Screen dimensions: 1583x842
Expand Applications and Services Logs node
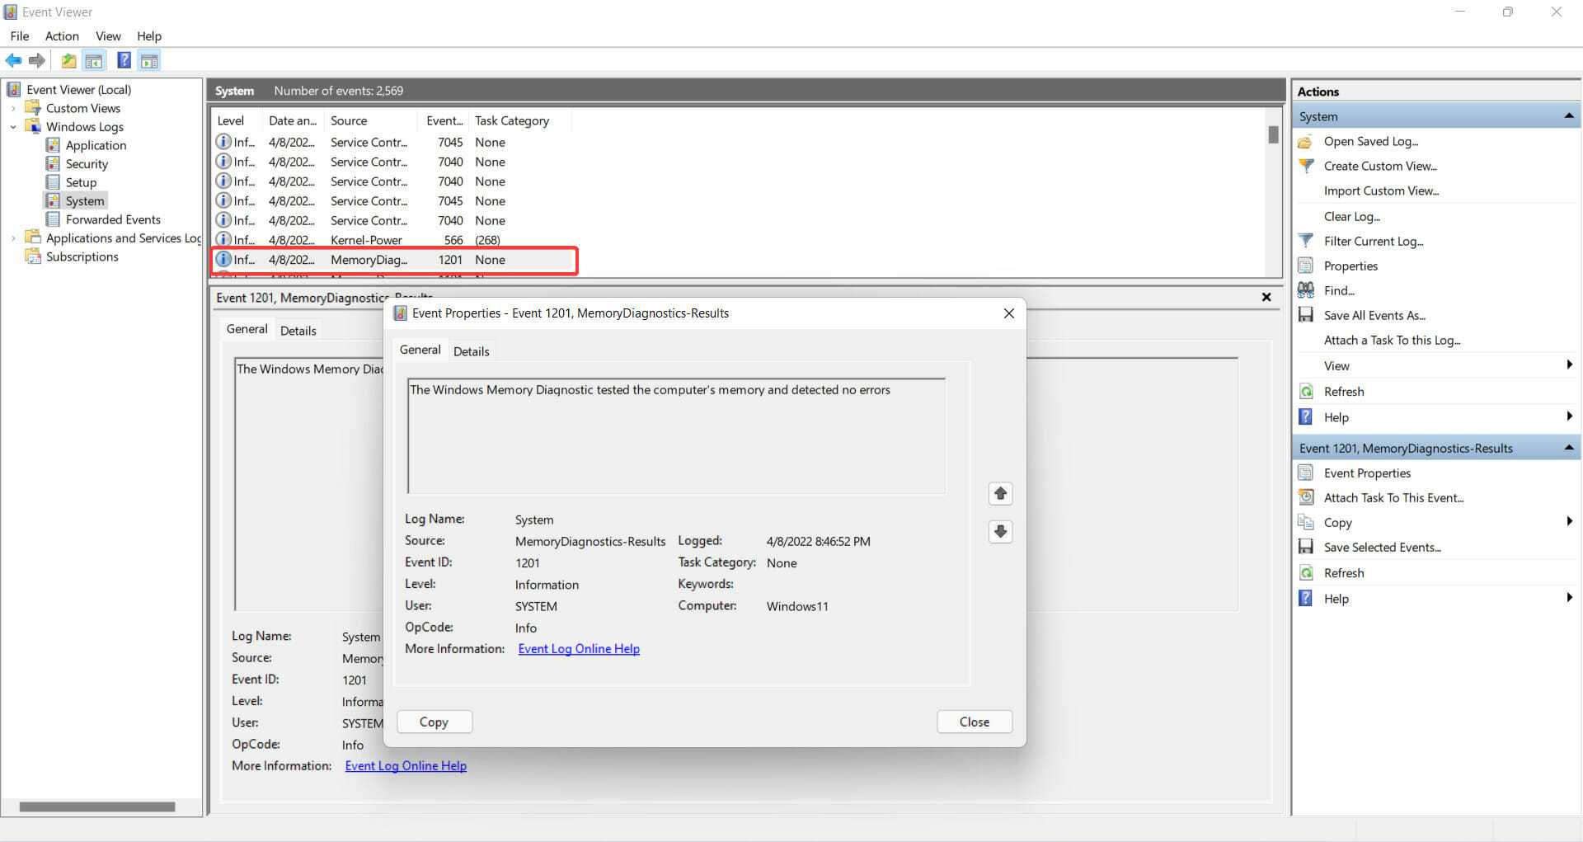pyautogui.click(x=13, y=238)
